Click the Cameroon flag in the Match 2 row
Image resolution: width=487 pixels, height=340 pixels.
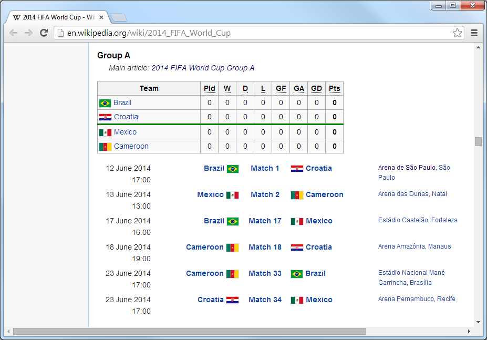click(297, 195)
